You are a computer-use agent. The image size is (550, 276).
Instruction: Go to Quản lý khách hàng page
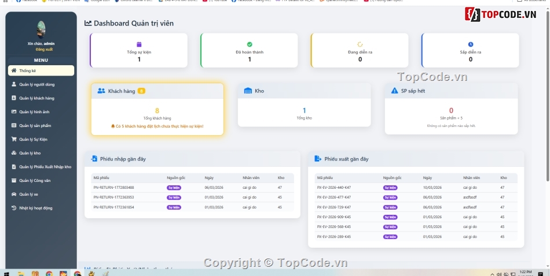[37, 98]
